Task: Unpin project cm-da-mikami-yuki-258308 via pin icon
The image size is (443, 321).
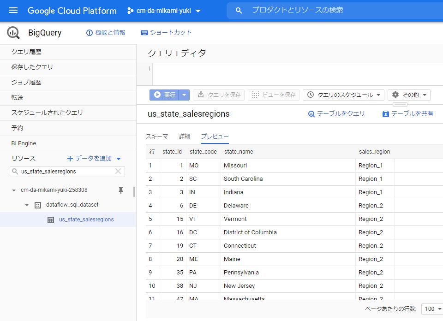Action: click(121, 190)
